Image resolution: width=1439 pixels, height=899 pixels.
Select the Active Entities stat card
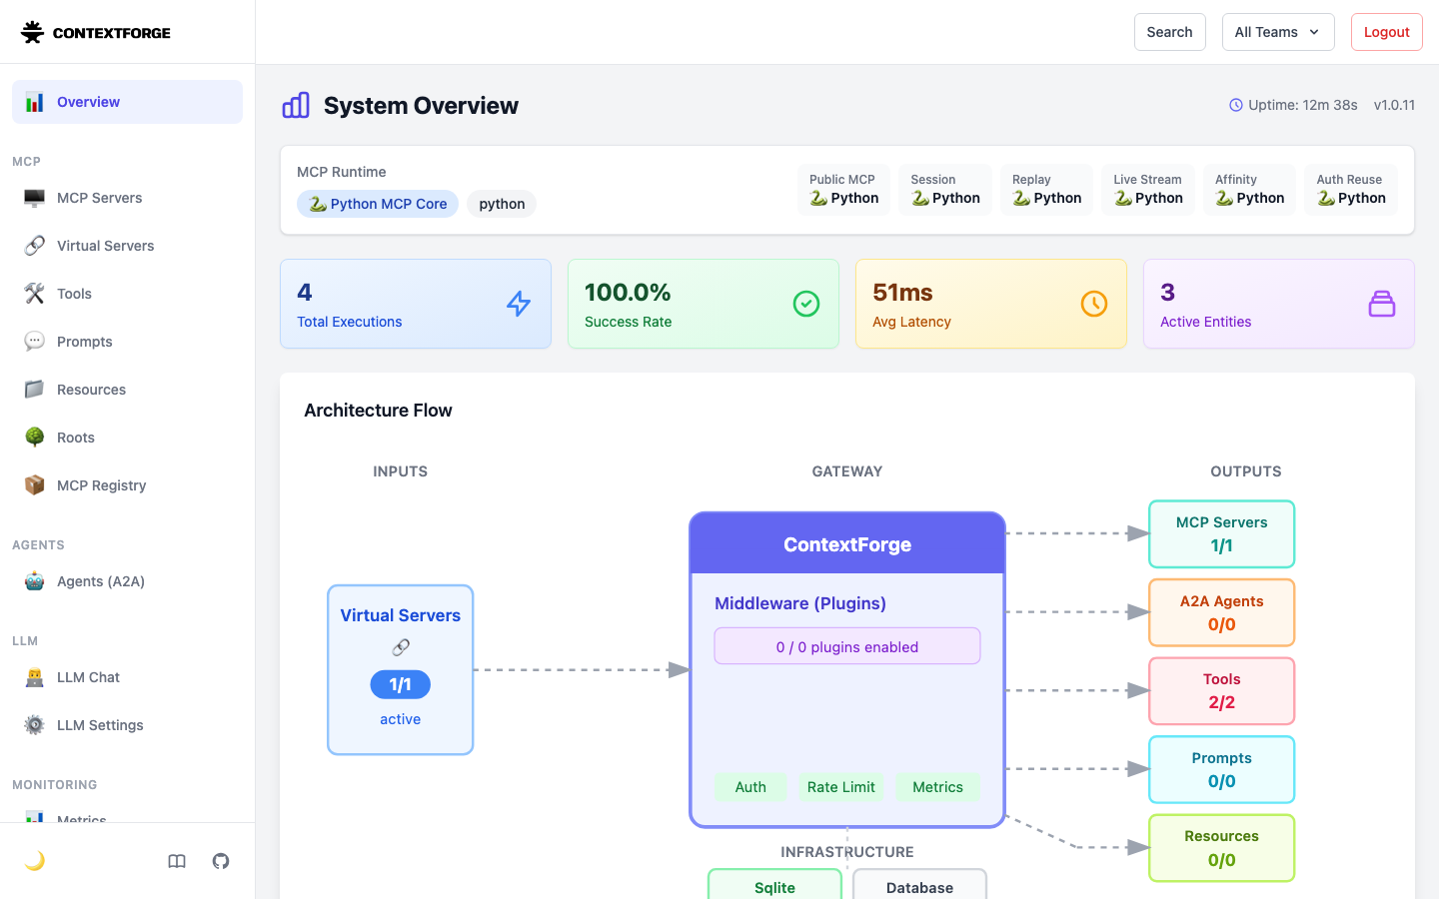[1279, 304]
